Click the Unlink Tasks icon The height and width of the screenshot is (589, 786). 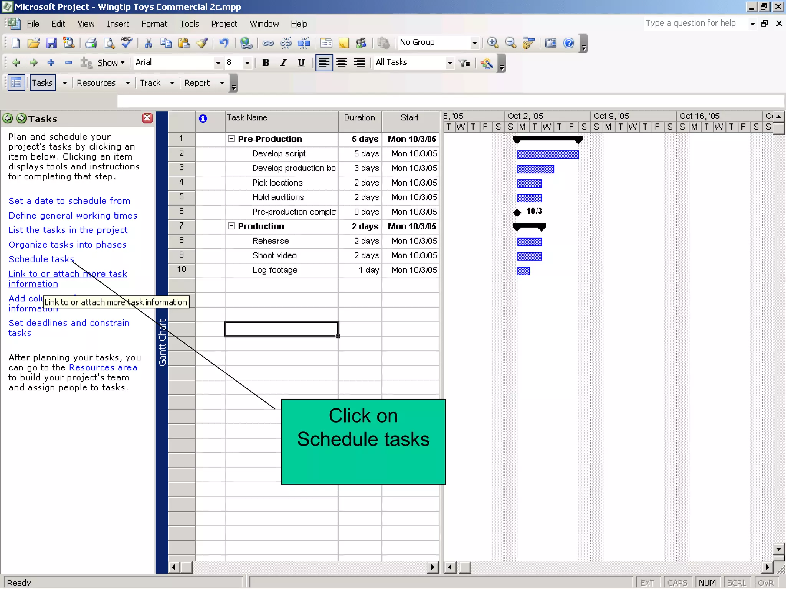(286, 43)
